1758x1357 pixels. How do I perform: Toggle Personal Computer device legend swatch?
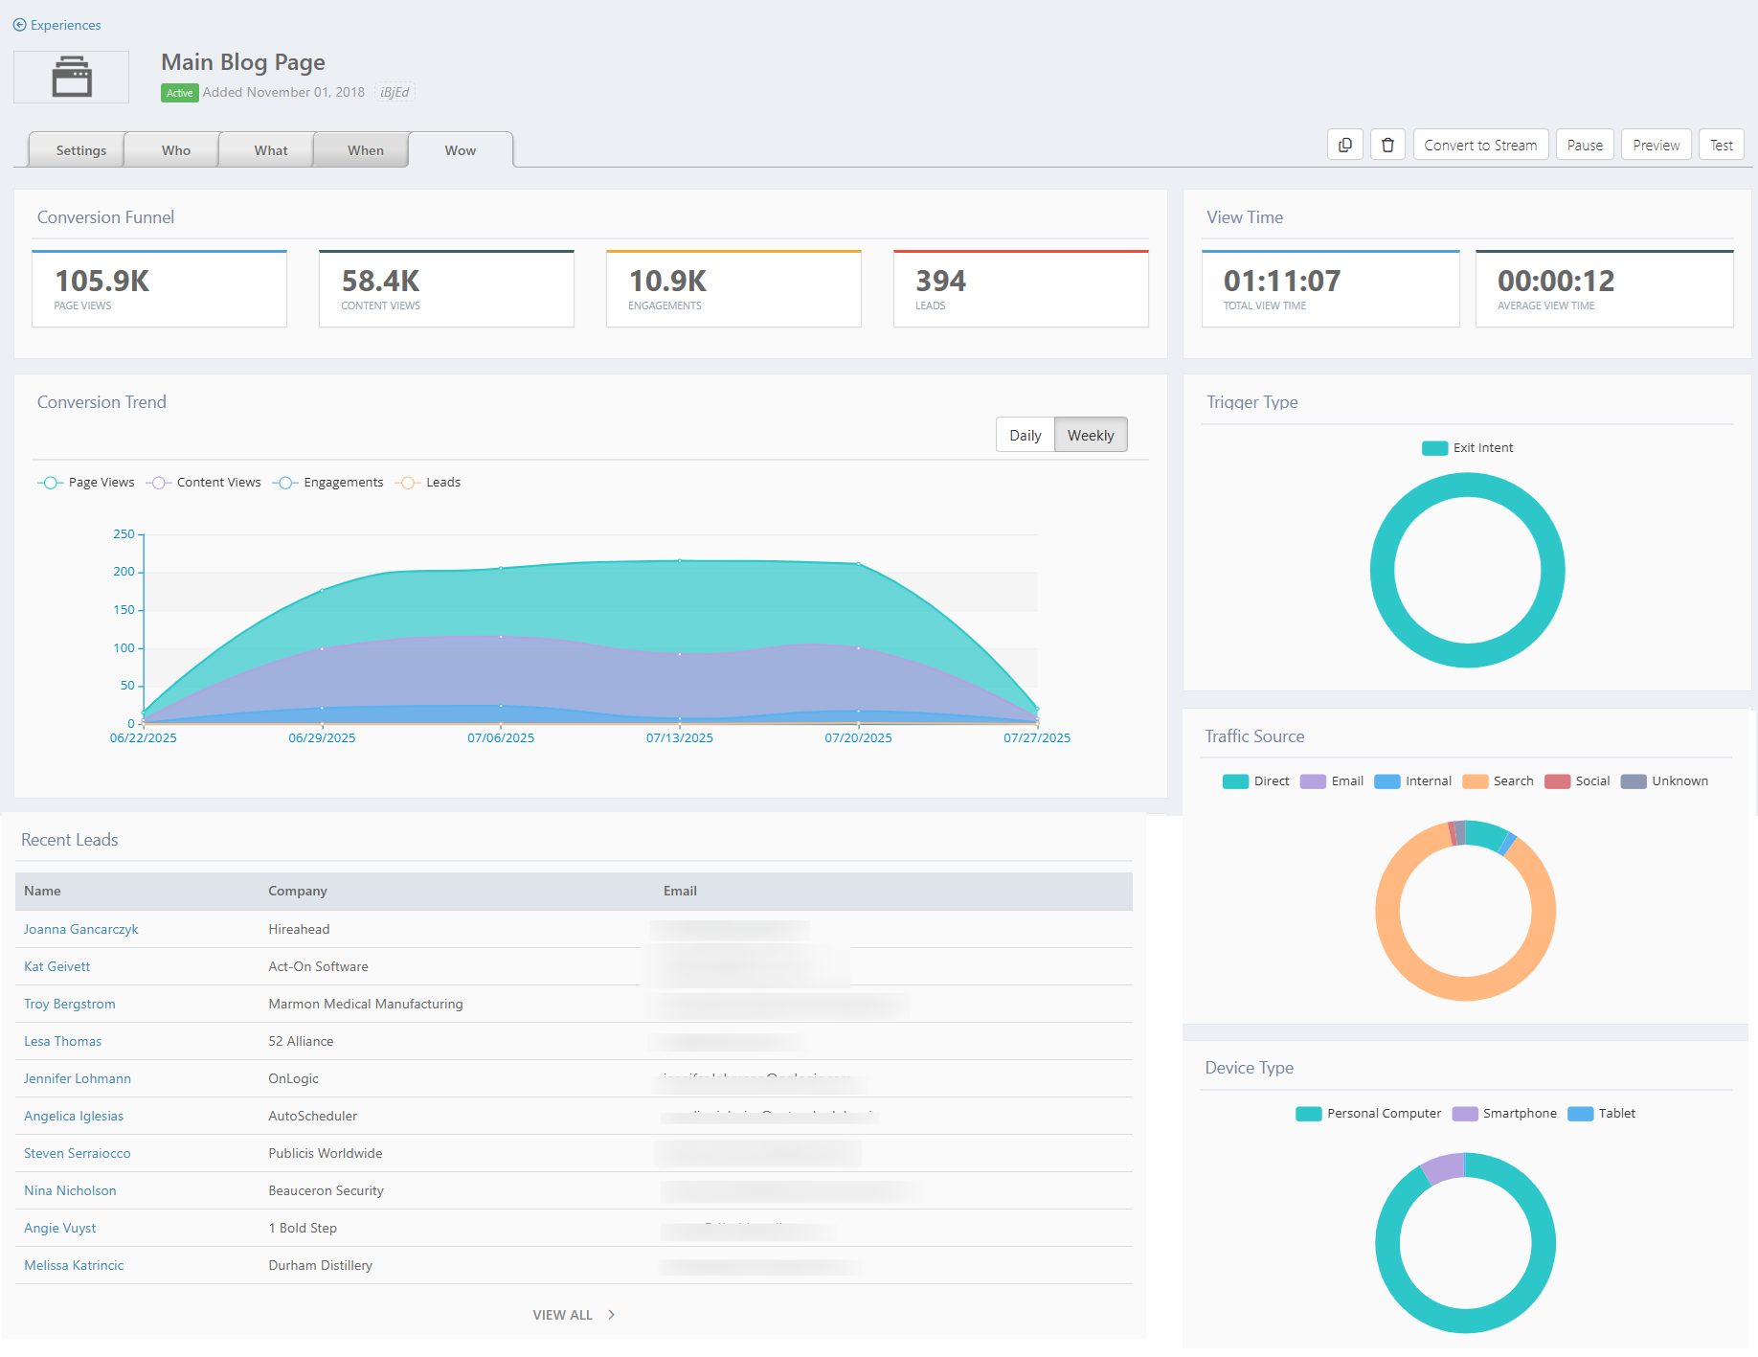coord(1308,1114)
